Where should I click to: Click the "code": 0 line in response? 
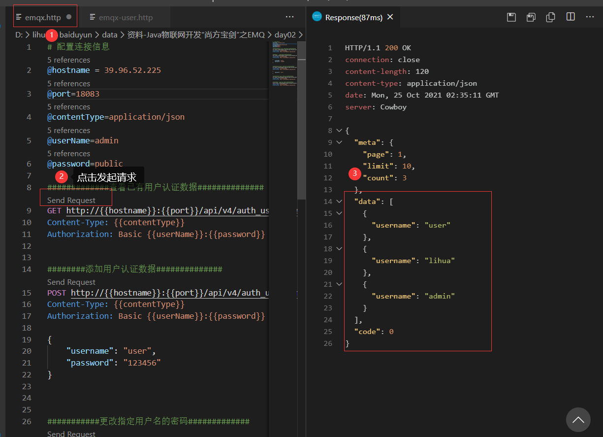[x=374, y=332]
